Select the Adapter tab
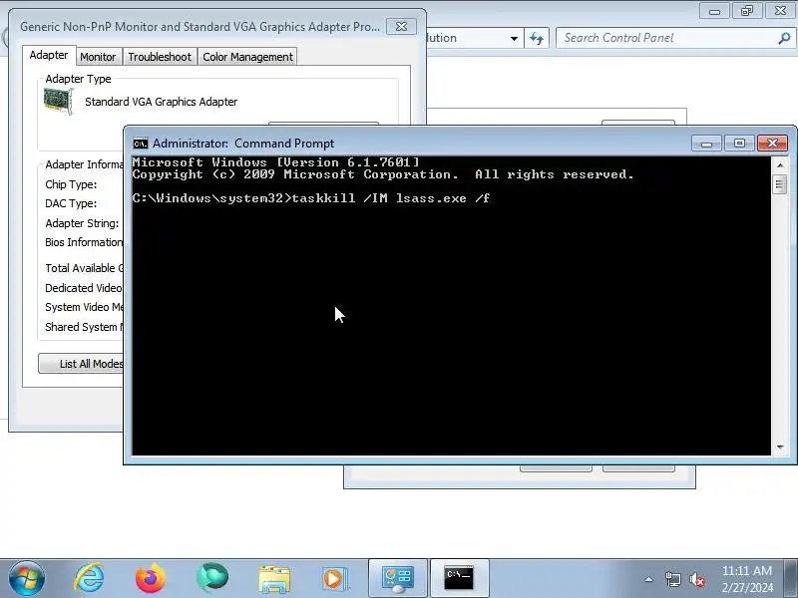 point(48,55)
